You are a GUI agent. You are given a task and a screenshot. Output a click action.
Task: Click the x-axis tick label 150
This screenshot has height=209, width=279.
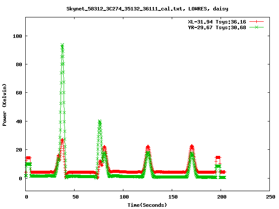coord(173,197)
